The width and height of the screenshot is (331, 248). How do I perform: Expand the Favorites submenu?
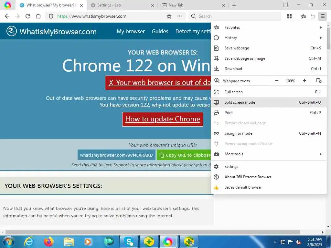(269, 27)
